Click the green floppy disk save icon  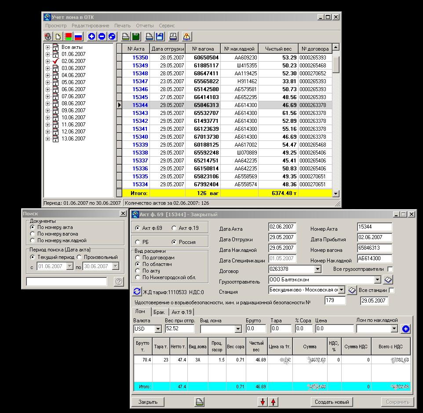[x=136, y=37]
